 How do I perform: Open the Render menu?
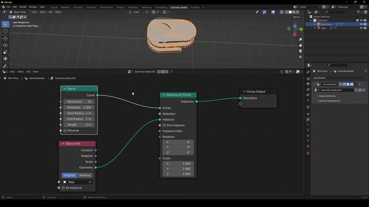point(23,7)
